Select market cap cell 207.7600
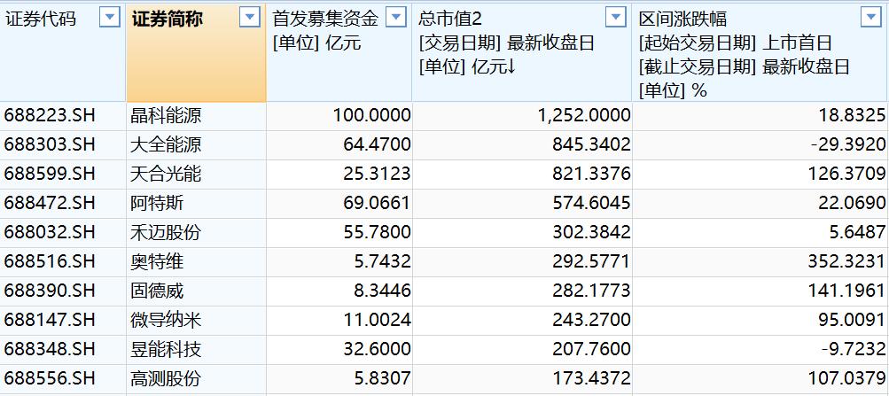This screenshot has width=889, height=396. [x=522, y=350]
